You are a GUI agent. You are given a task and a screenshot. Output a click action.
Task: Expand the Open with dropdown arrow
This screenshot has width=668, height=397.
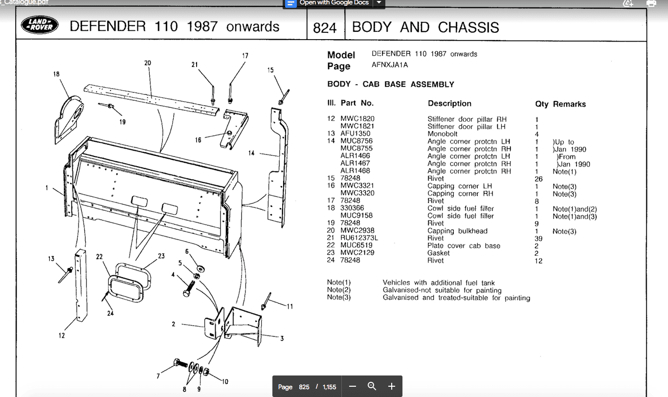coord(379,3)
